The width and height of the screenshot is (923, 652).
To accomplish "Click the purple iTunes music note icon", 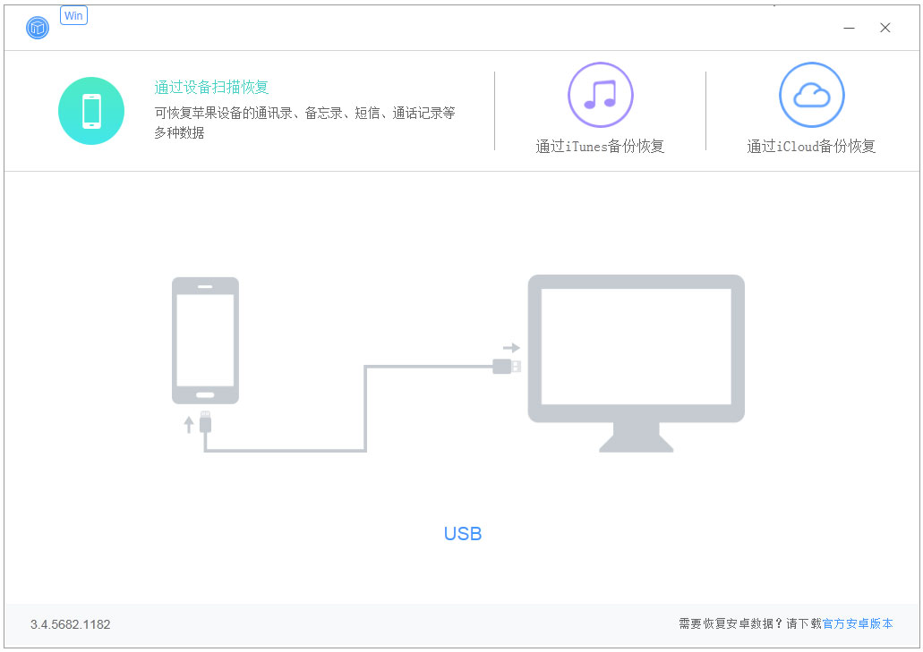I will [x=600, y=95].
